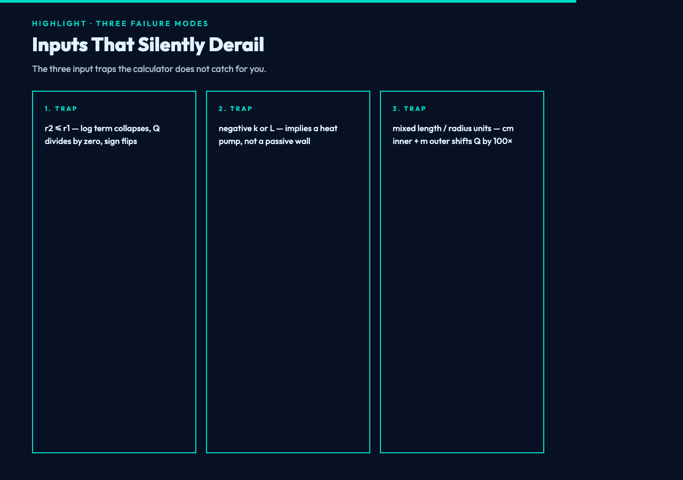This screenshot has width=683, height=480.
Task: Select the 'HIGHLIGHT · THREE FAILURE MODES' label
Action: (x=121, y=23)
